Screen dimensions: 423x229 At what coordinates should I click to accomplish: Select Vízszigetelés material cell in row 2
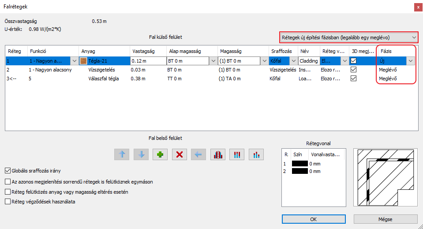point(101,70)
